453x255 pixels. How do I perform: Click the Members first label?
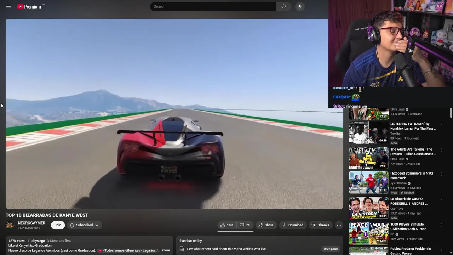click(59, 241)
